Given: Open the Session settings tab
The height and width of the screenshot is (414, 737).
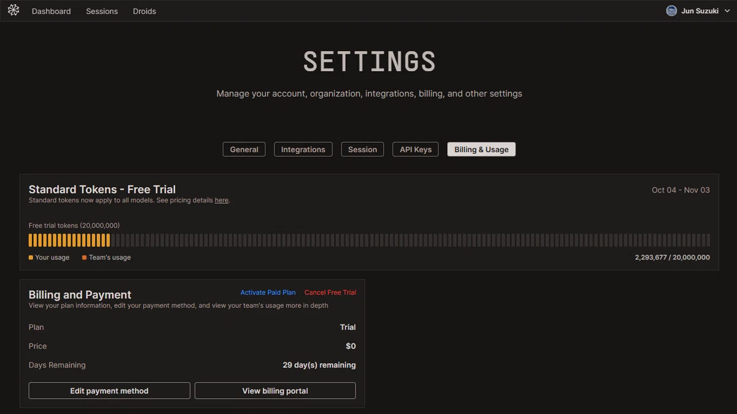Looking at the screenshot, I should (362, 150).
